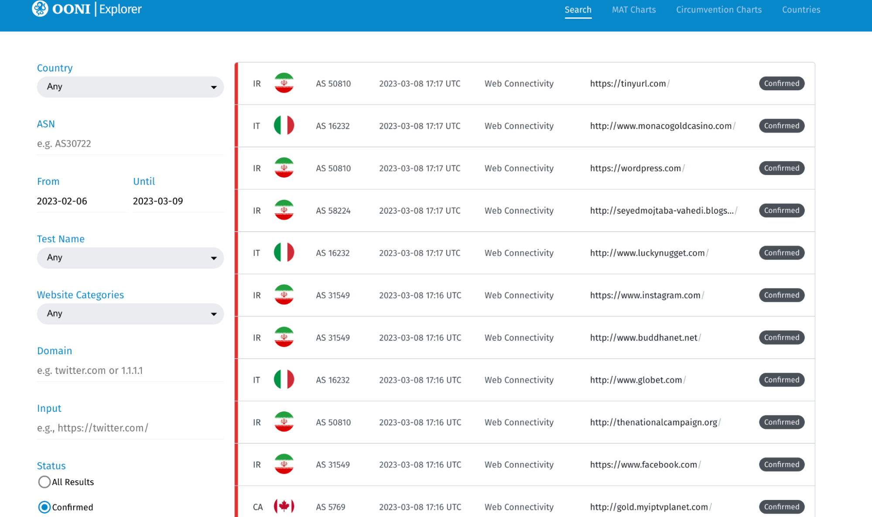Select the All Results status radio
Image resolution: width=872 pixels, height=517 pixels.
[44, 482]
